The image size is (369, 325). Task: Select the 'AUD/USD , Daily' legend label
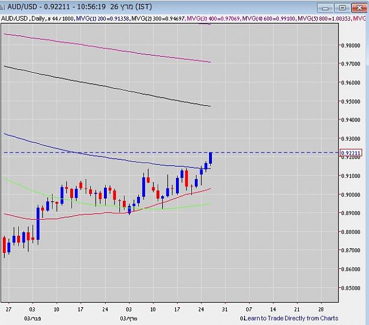click(23, 18)
